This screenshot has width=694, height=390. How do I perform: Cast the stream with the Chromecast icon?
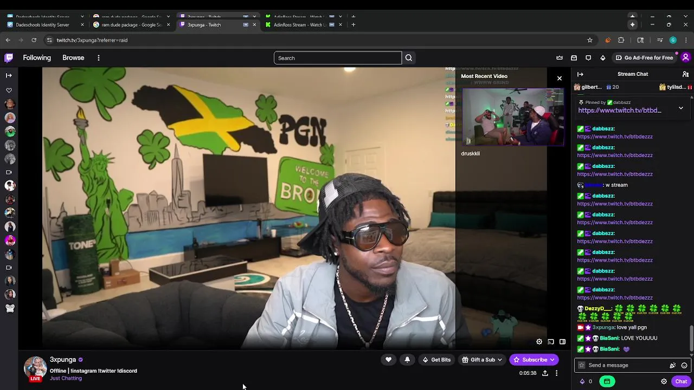point(550,342)
